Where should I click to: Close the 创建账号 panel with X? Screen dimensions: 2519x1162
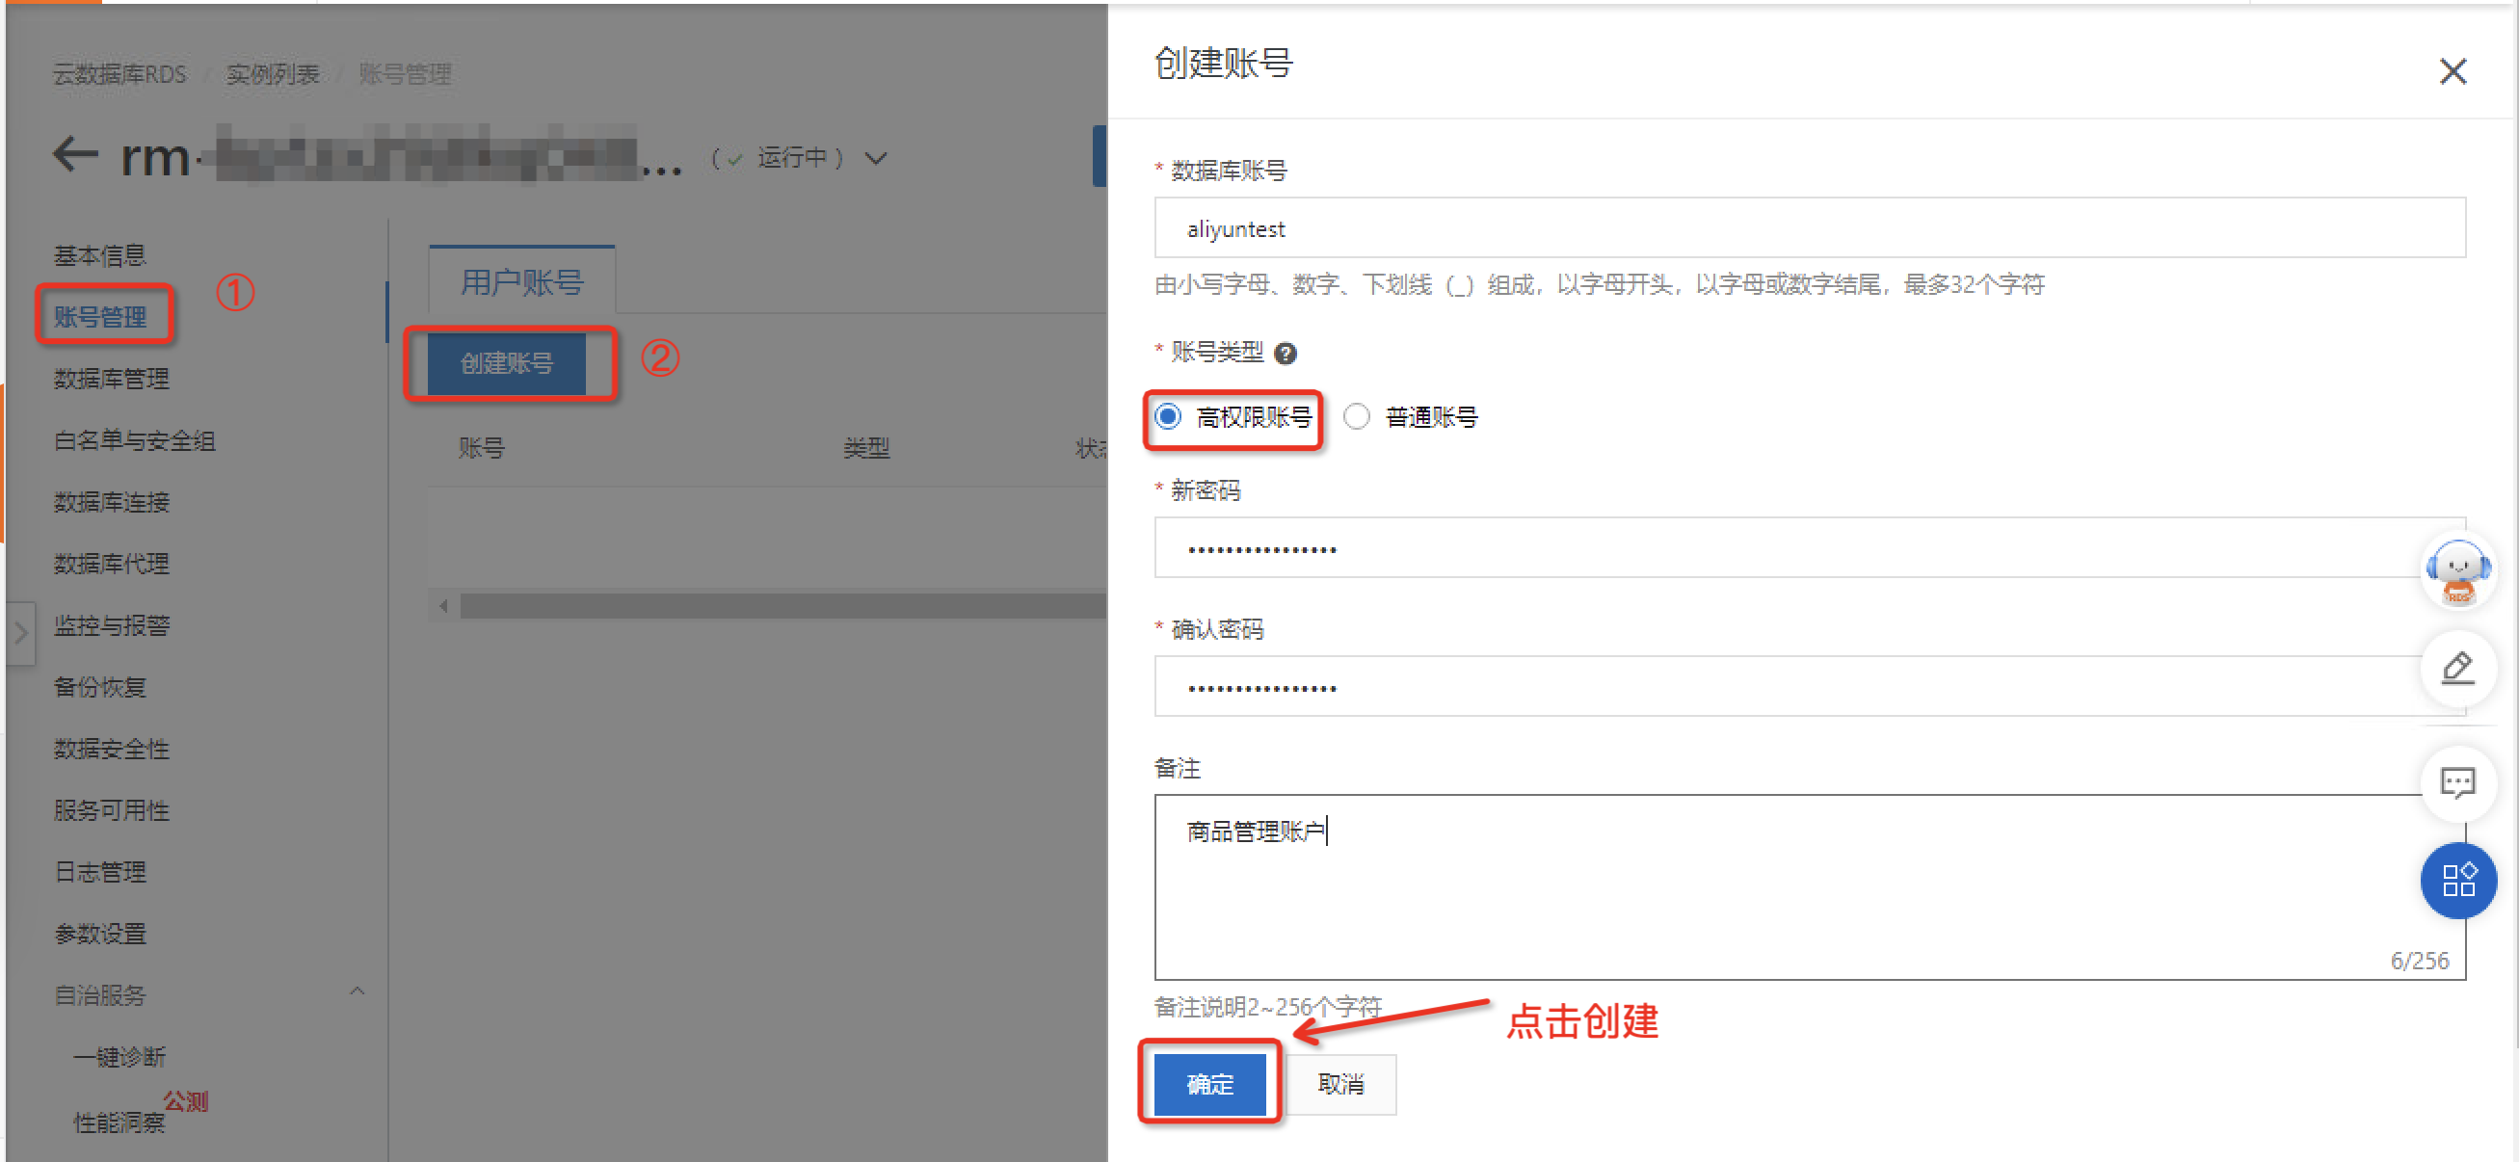[2452, 71]
